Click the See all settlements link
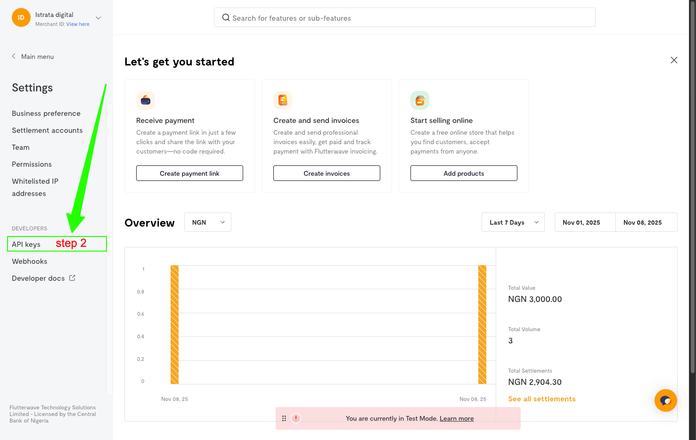This screenshot has height=440, width=696. pos(542,399)
